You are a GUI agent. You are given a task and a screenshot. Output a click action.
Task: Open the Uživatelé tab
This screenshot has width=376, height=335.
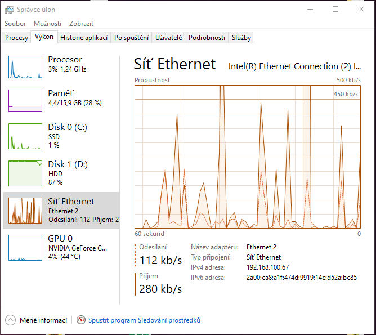169,38
